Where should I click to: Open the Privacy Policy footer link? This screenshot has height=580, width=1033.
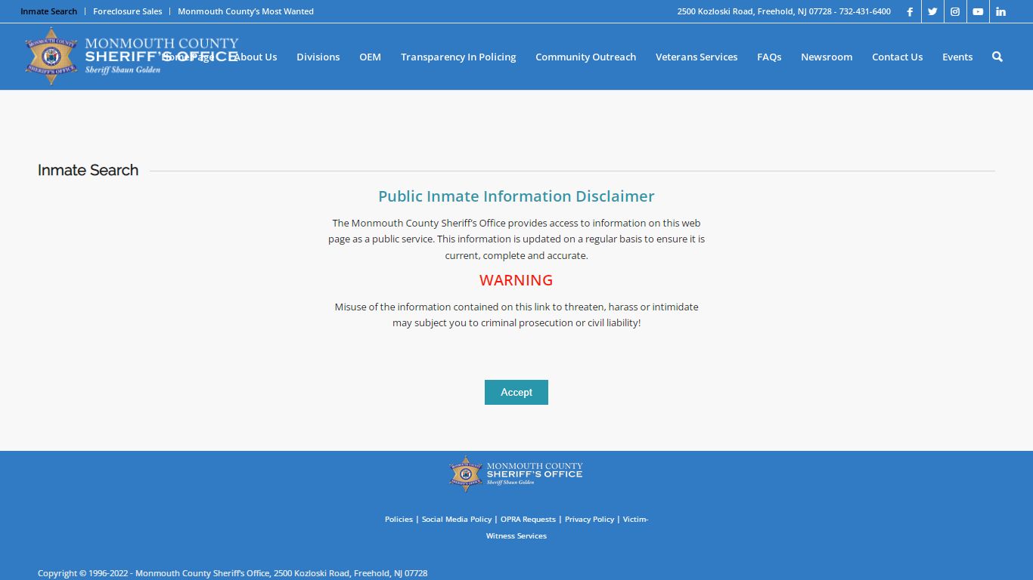pyautogui.click(x=589, y=519)
